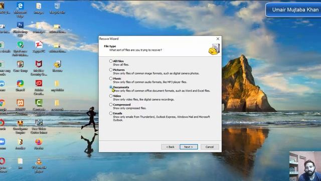Close the Recuva Wizard dialog
The height and width of the screenshot is (181, 321).
[x=218, y=39]
